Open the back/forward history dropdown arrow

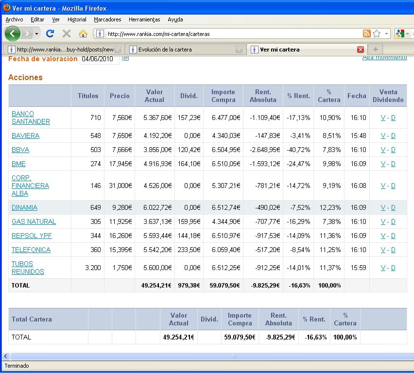(36, 34)
